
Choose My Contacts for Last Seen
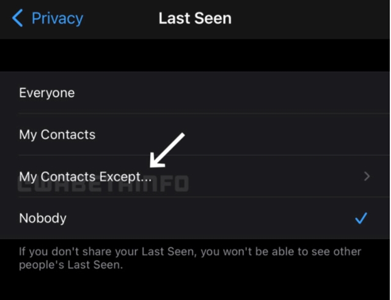(x=194, y=134)
